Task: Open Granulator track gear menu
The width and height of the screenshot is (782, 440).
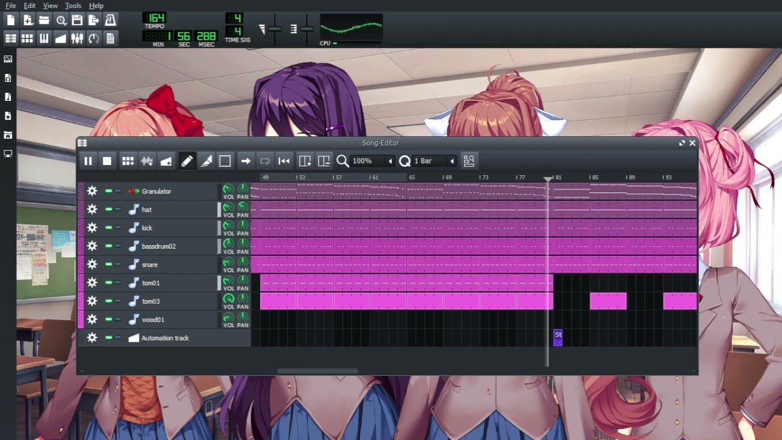Action: tap(92, 191)
